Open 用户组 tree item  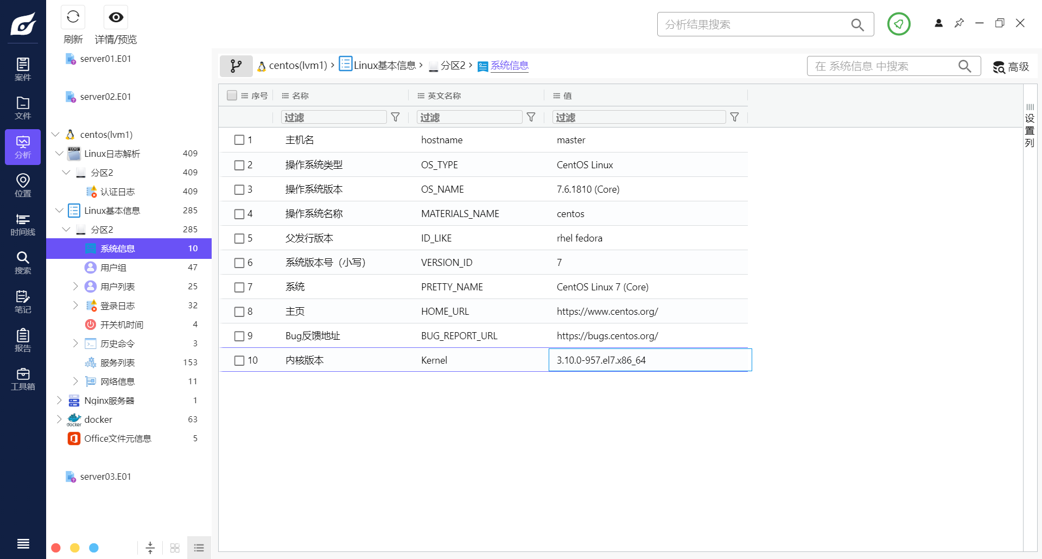pyautogui.click(x=113, y=268)
